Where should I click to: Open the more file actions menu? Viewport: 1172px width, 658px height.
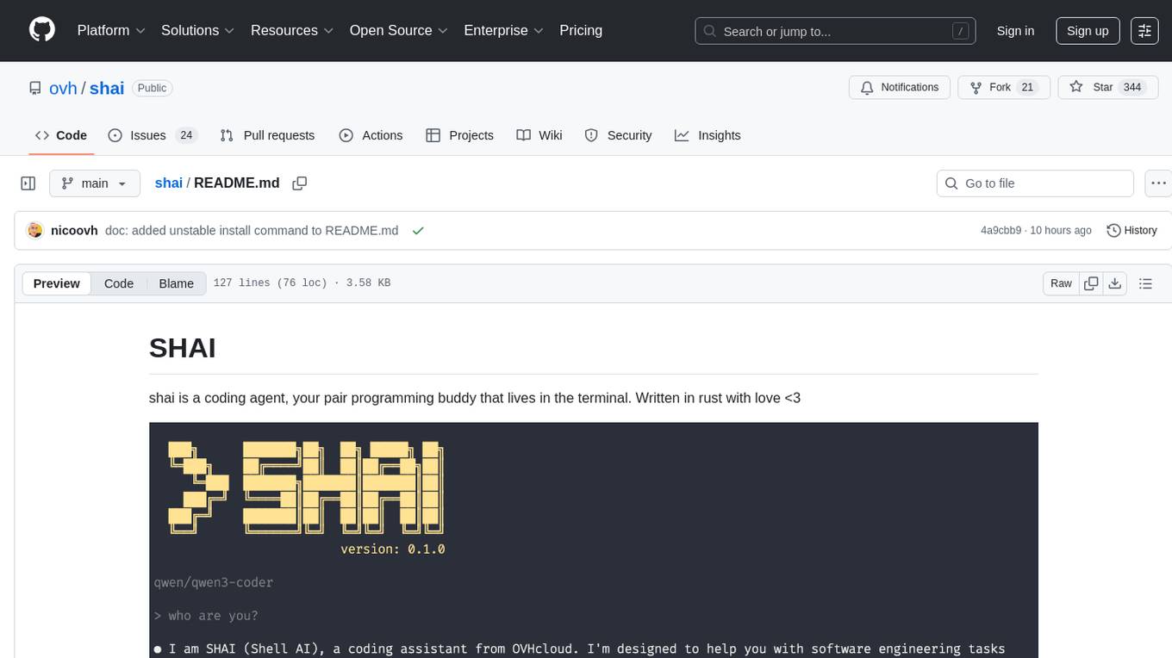(1158, 183)
